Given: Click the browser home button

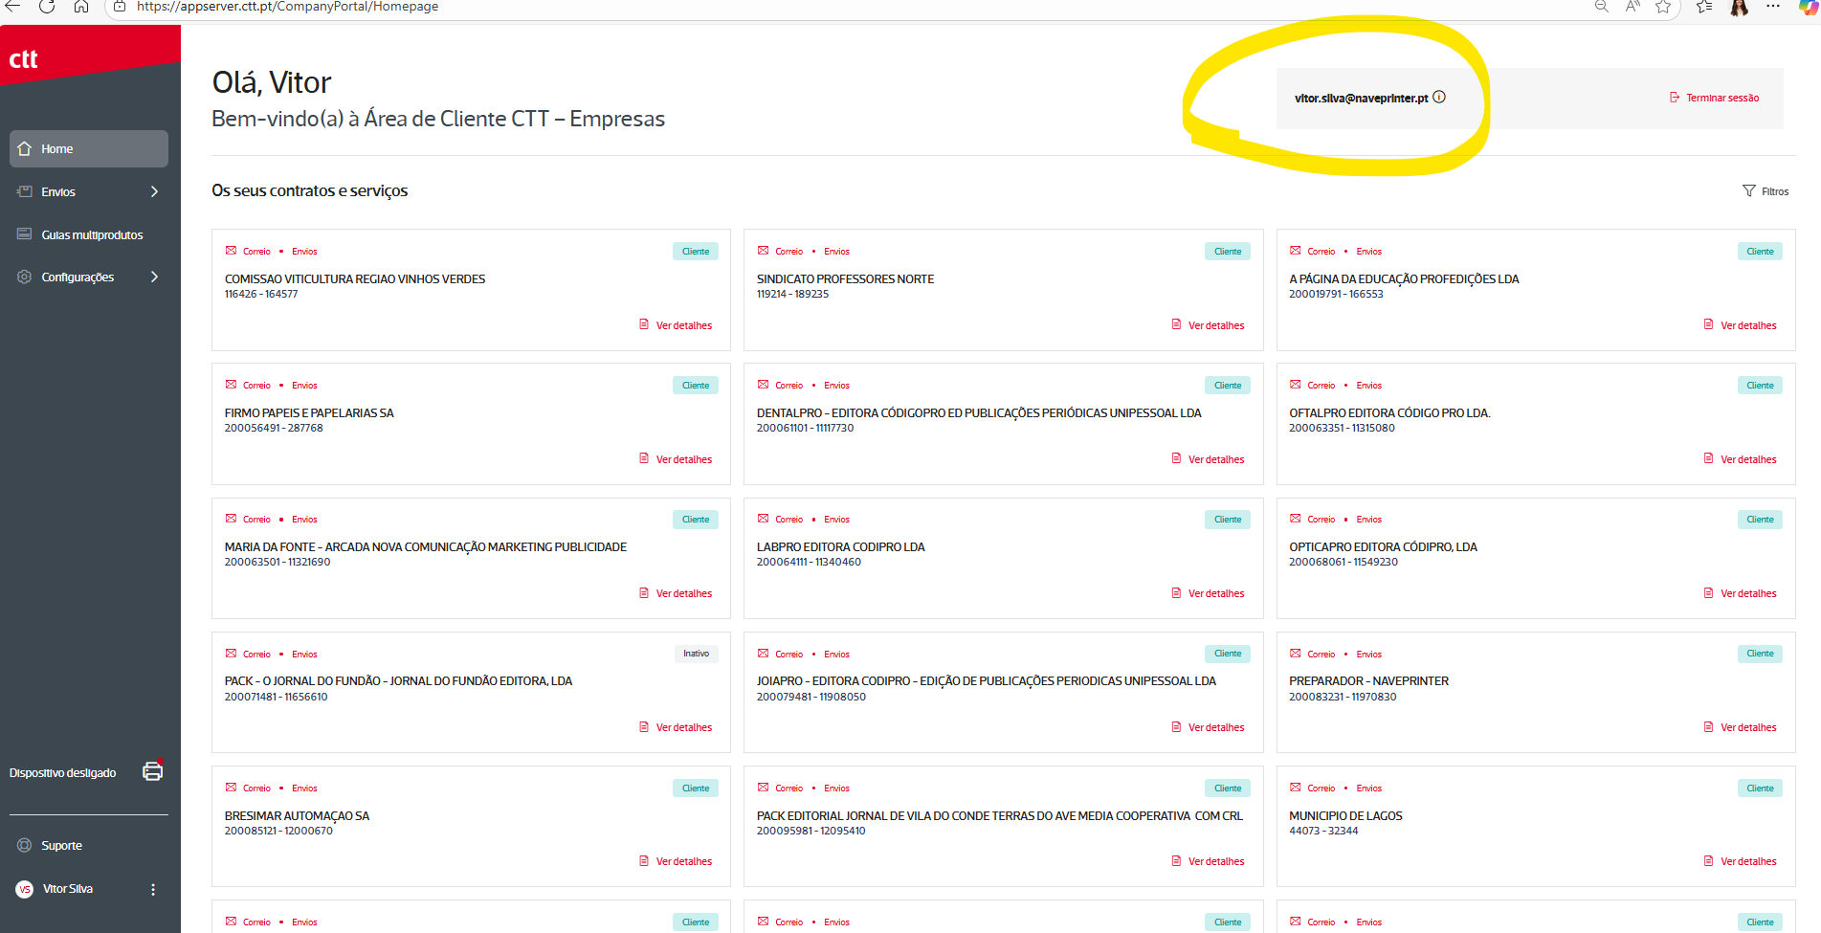Looking at the screenshot, I should pos(81,6).
